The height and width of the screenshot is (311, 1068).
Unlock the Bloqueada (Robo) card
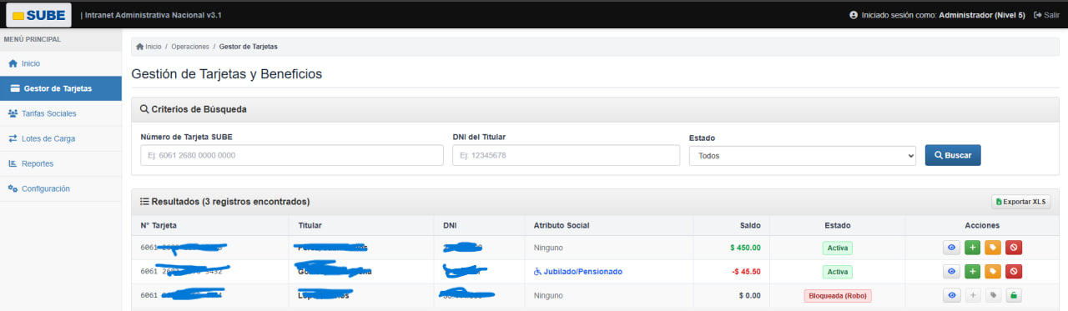pyautogui.click(x=1013, y=295)
